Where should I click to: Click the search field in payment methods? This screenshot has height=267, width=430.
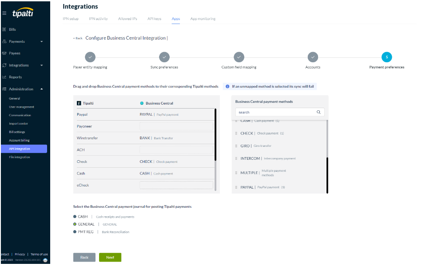point(275,113)
